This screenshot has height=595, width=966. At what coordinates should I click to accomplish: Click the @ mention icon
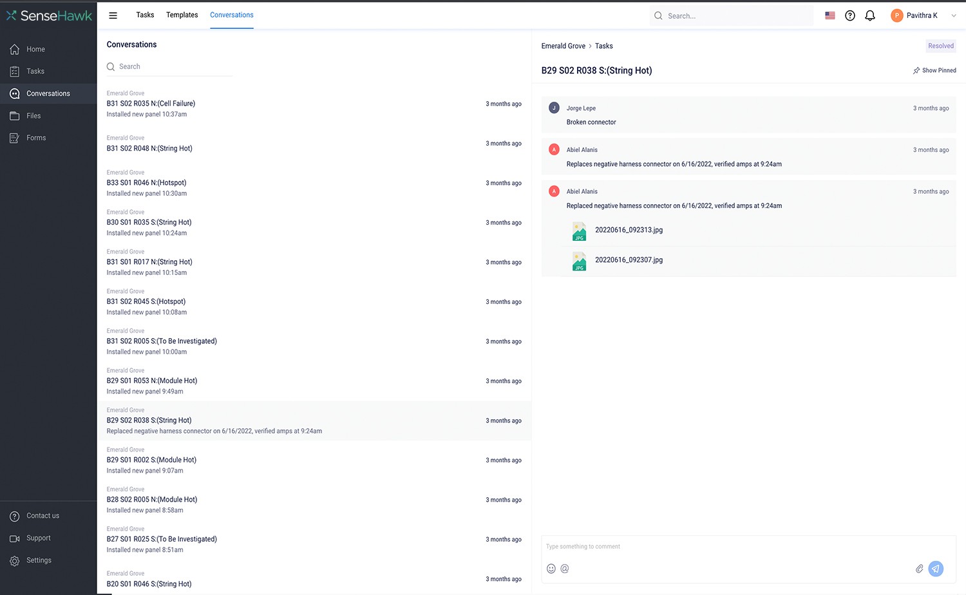[x=565, y=569]
